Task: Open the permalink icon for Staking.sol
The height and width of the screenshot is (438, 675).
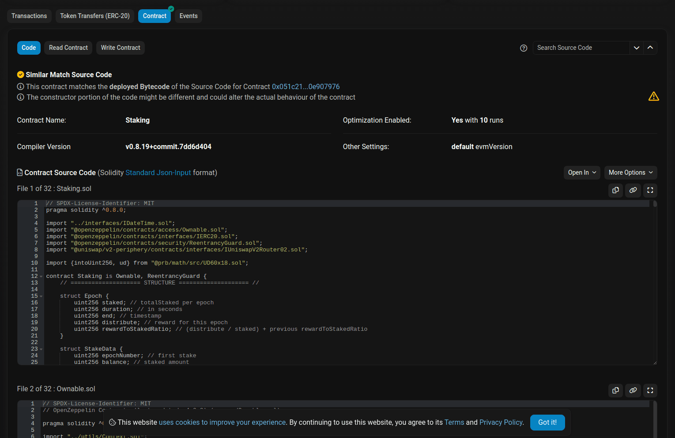Action: tap(633, 190)
